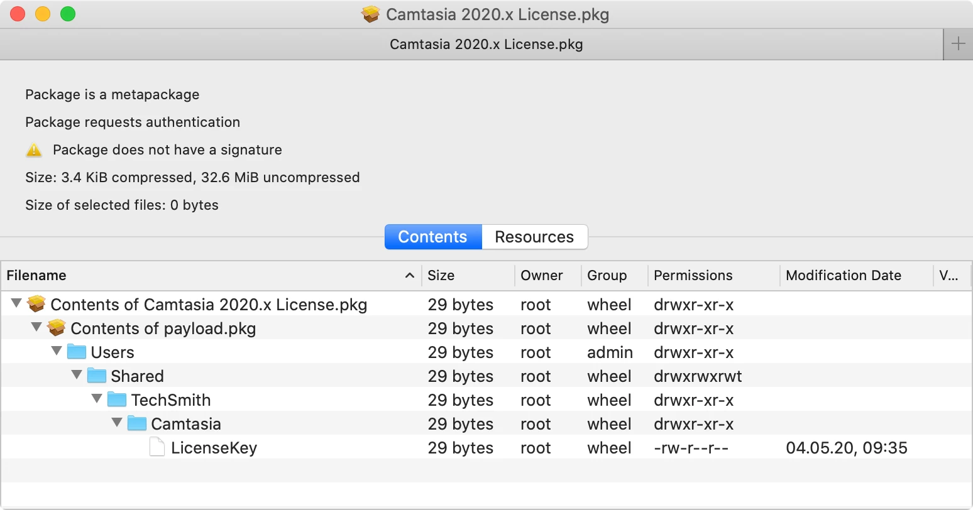Click 'Package requests authentication' text
The width and height of the screenshot is (973, 510).
tap(133, 122)
